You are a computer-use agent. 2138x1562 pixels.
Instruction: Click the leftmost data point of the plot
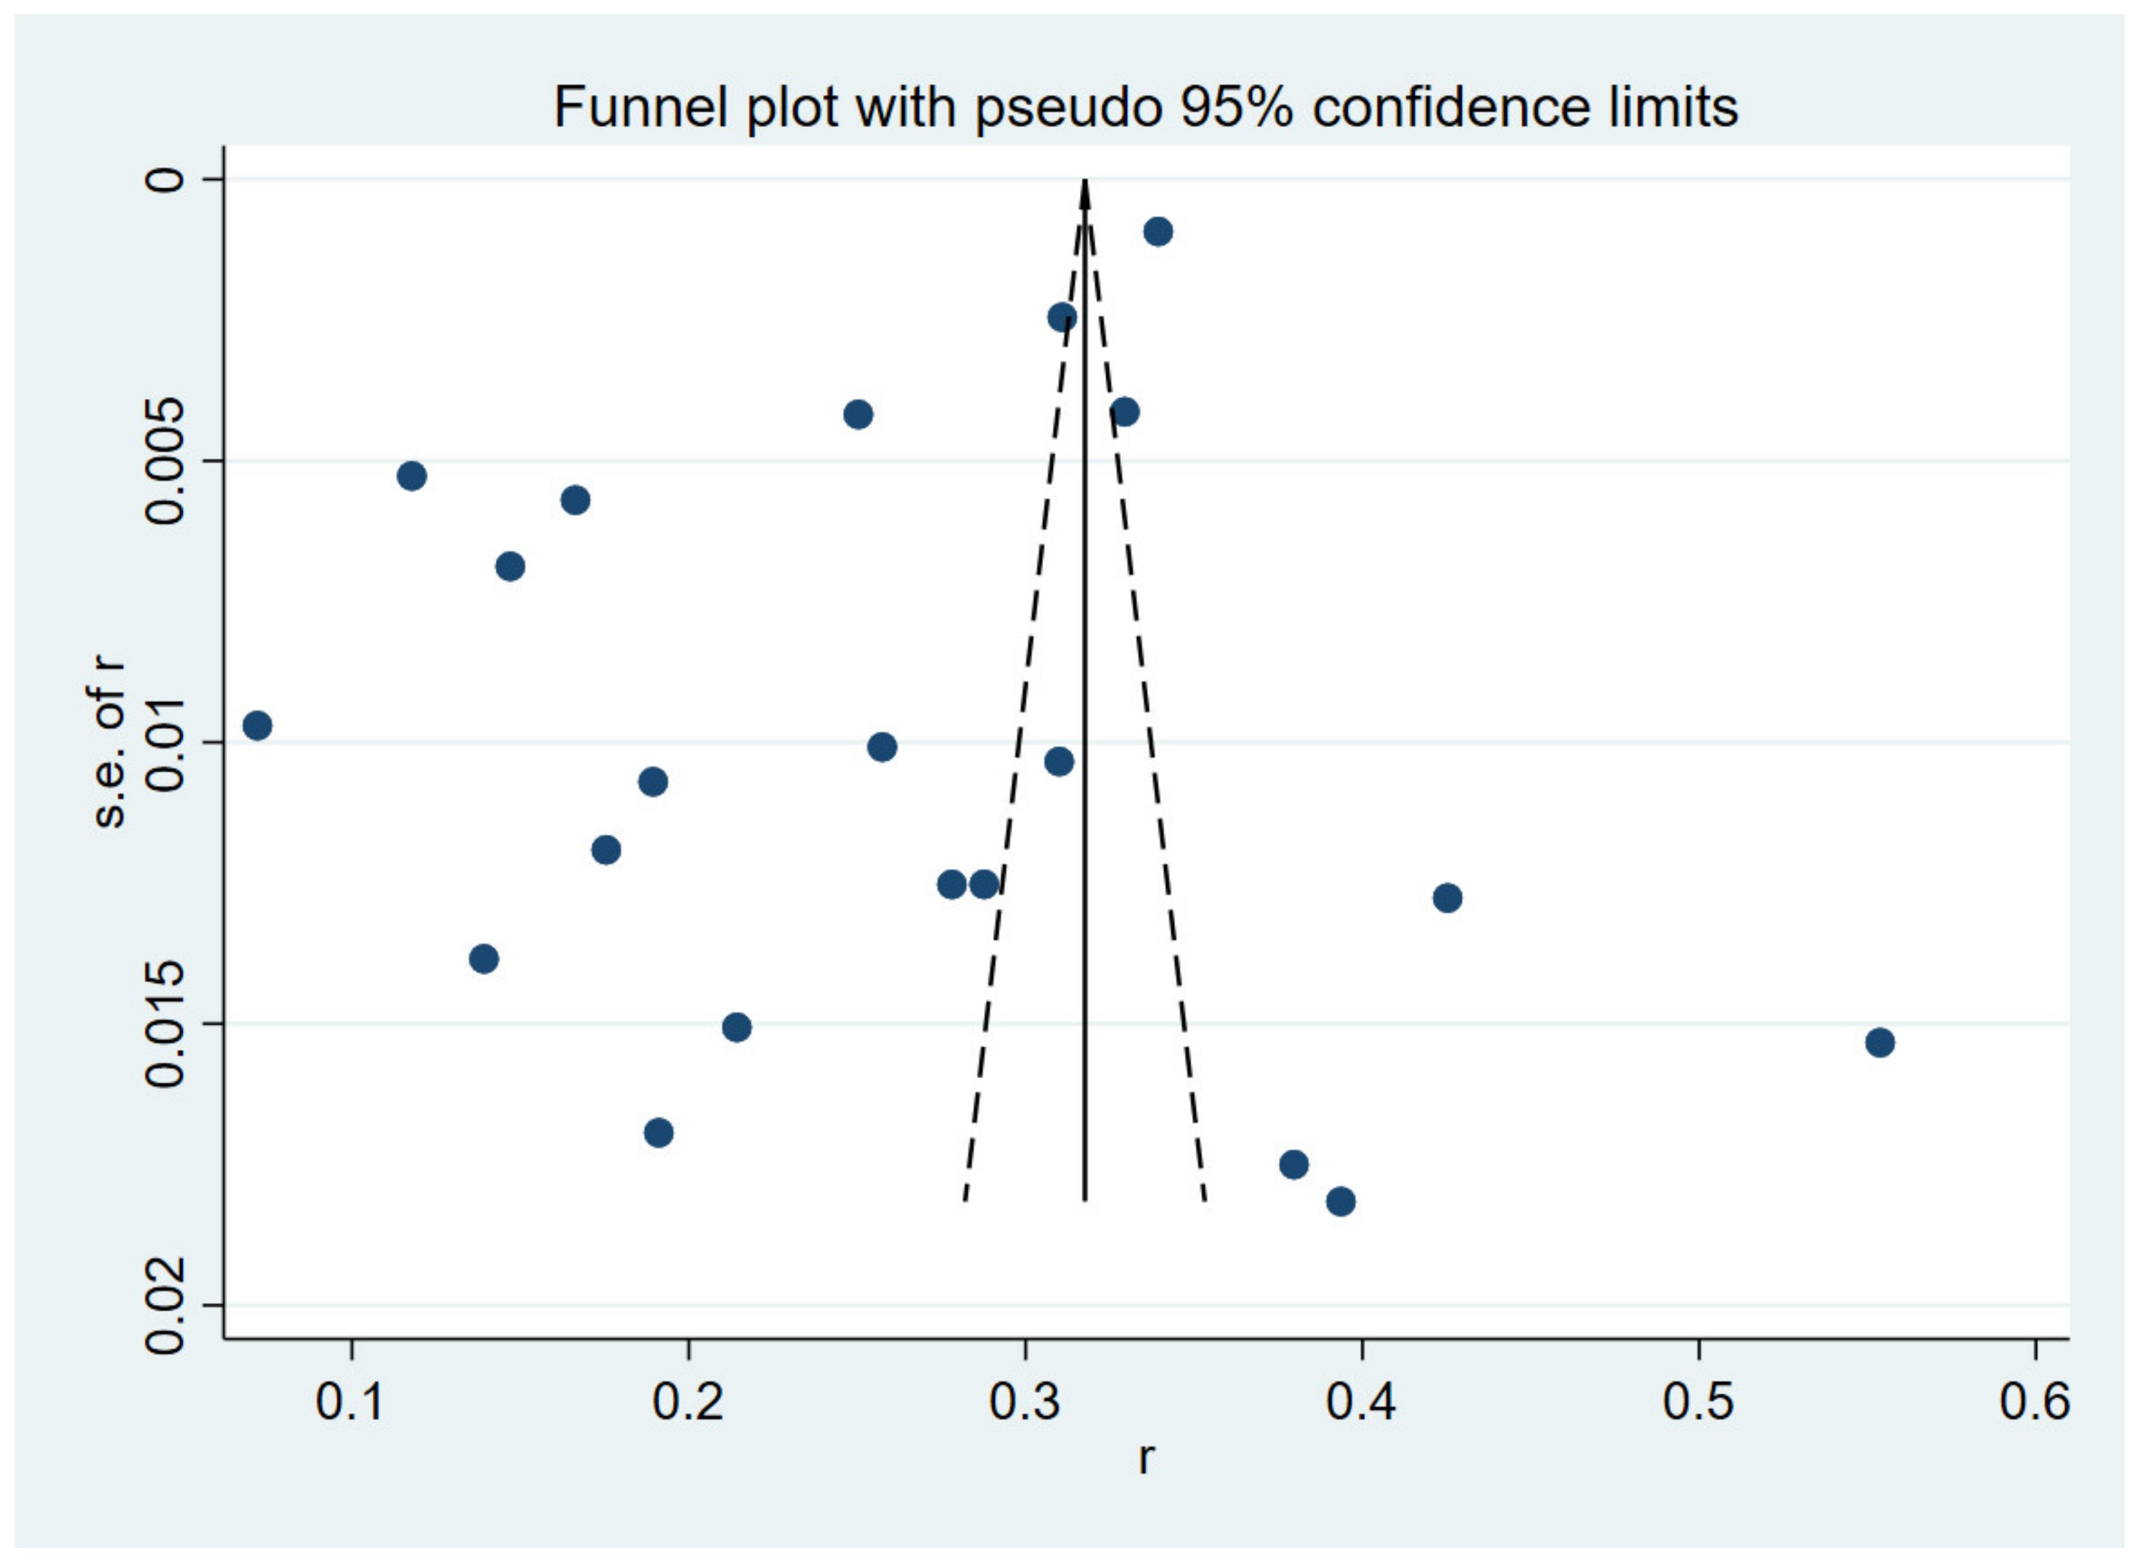click(257, 725)
